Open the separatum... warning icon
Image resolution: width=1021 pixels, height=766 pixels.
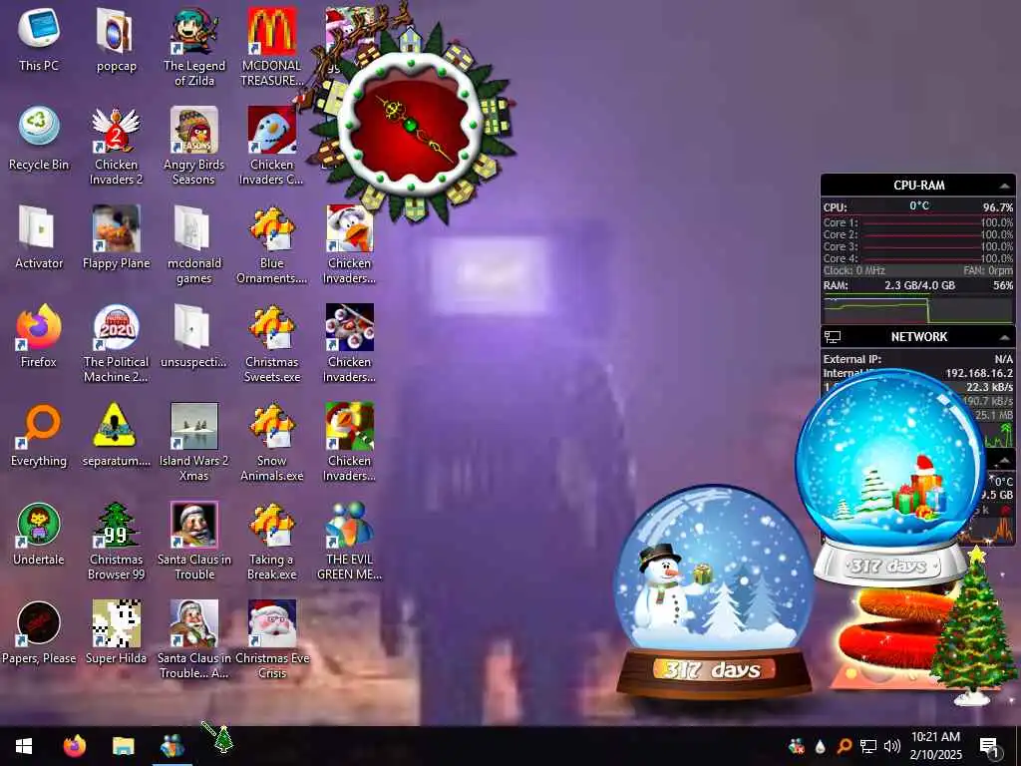(x=116, y=435)
